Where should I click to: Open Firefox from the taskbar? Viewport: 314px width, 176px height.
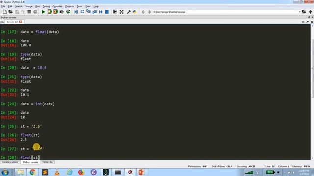[x=81, y=172]
